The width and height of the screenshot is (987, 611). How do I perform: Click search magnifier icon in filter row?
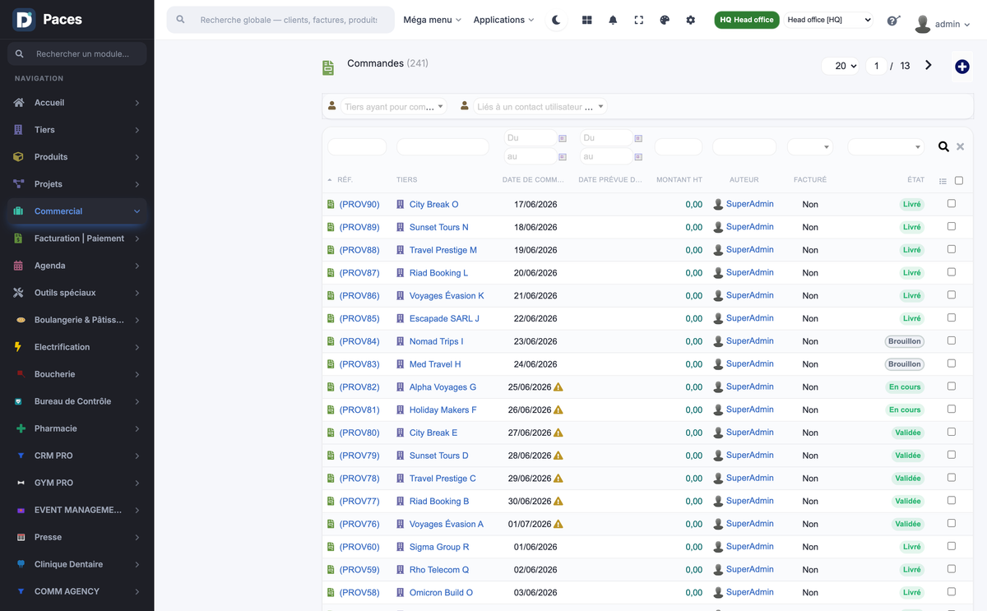[x=943, y=147]
